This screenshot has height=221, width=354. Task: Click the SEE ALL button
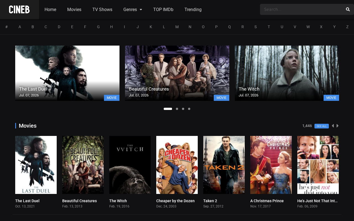click(x=322, y=126)
